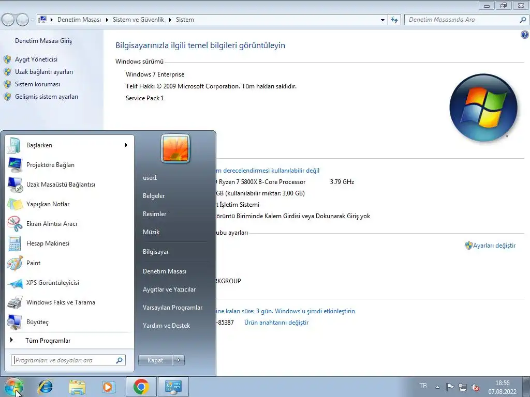This screenshot has height=397, width=530.
Task: Open Aygıt Yöneticisi link
Action: click(36, 59)
